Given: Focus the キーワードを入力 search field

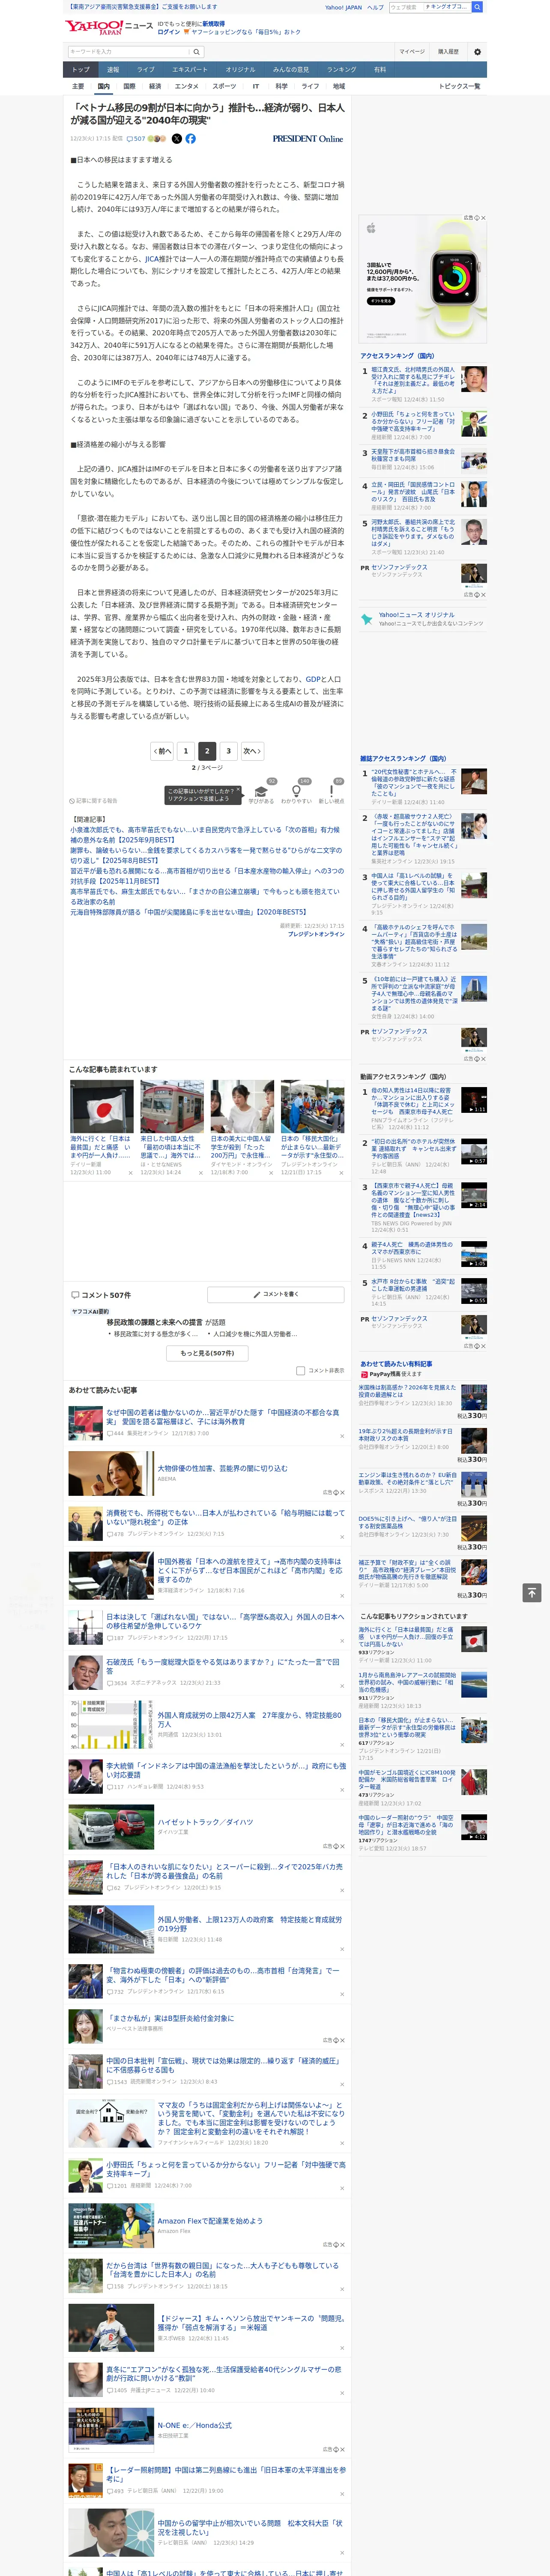Looking at the screenshot, I should (129, 52).
